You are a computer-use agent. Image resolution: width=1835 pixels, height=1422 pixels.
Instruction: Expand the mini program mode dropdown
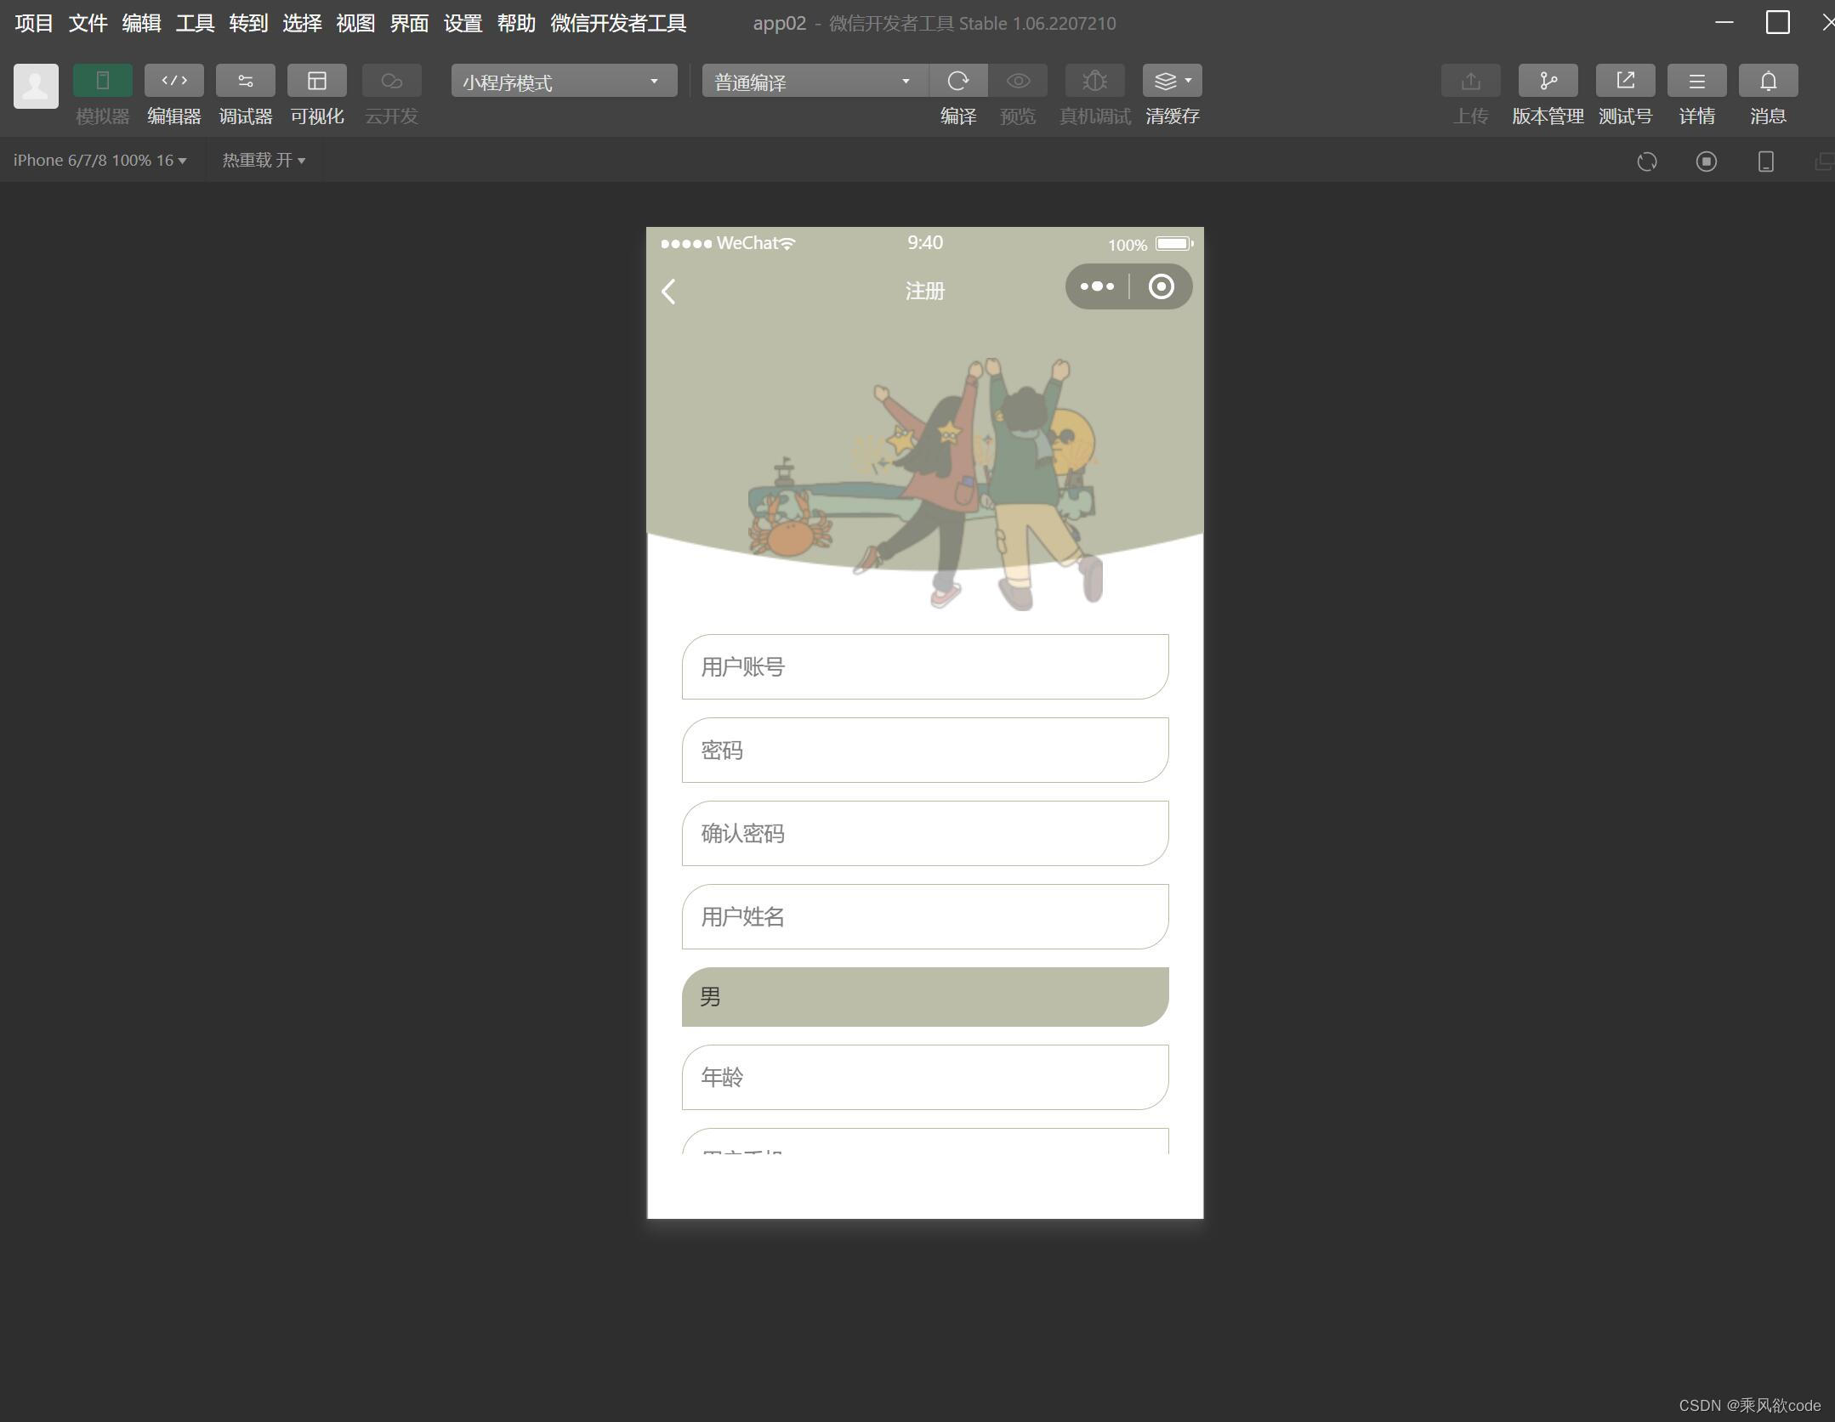(563, 82)
